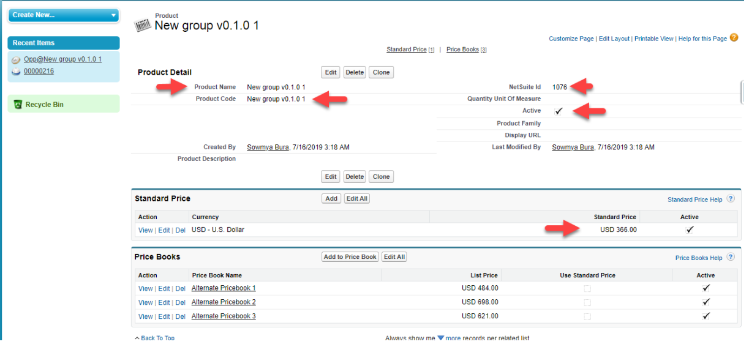Click the Add to Price Book button
The width and height of the screenshot is (749, 347).
point(350,257)
